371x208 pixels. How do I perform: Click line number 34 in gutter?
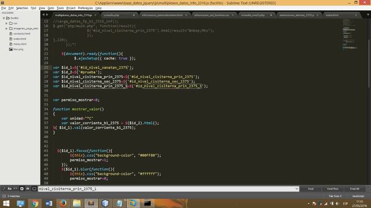pos(46,109)
